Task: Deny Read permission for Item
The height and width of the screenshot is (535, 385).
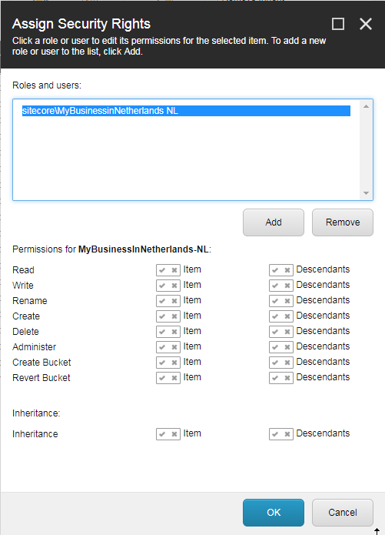Action: [174, 270]
